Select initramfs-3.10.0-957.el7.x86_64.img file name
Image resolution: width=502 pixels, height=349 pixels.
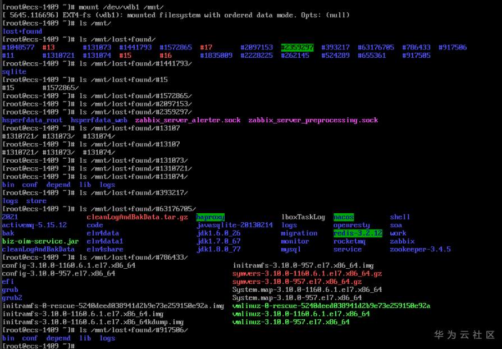(x=303, y=265)
